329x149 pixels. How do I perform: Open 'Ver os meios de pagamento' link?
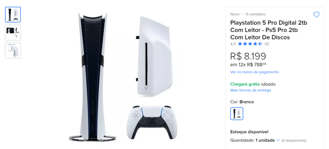click(x=254, y=72)
